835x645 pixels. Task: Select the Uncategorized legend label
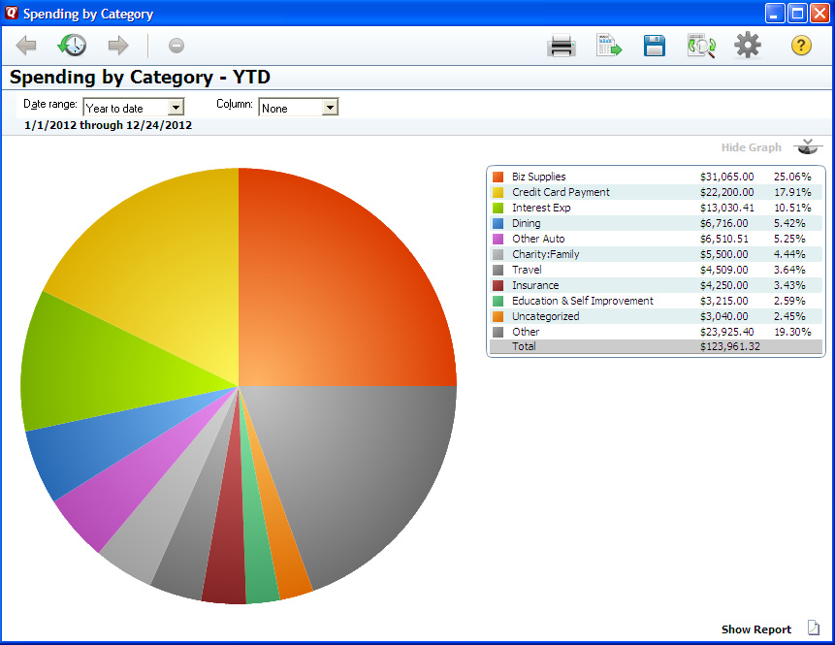coord(545,316)
